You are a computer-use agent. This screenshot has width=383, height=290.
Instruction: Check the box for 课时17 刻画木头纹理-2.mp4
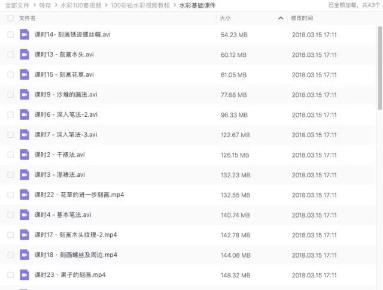11,235
